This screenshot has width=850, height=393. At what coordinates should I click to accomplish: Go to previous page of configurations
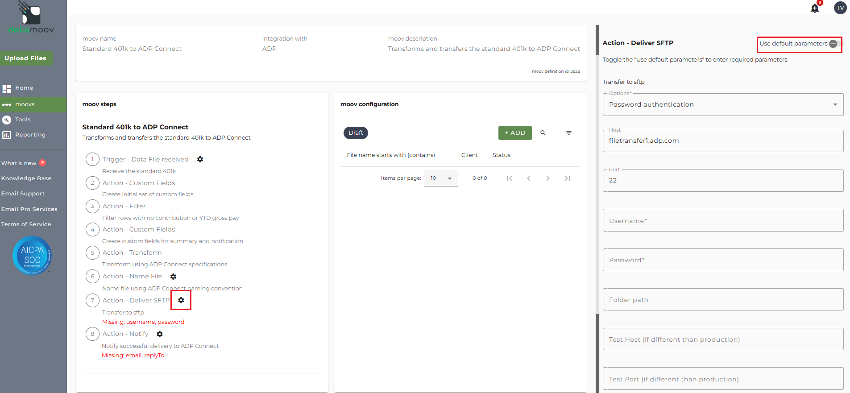529,178
